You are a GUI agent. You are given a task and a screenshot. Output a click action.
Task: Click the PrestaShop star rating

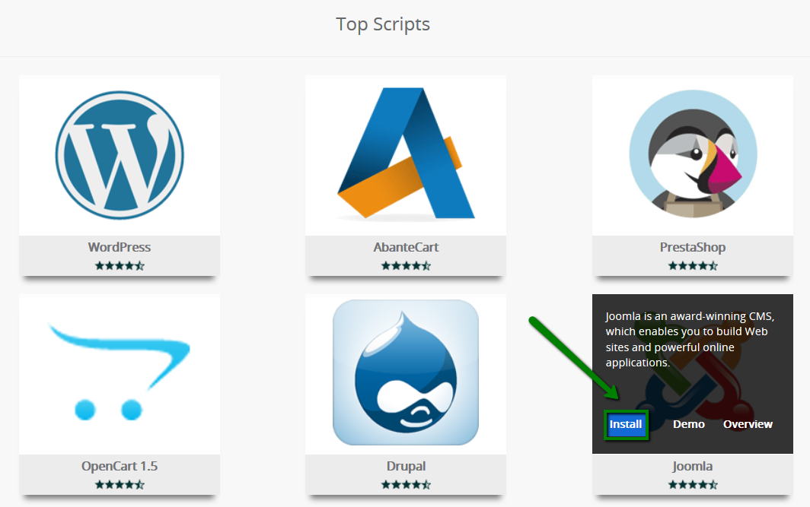(x=693, y=266)
